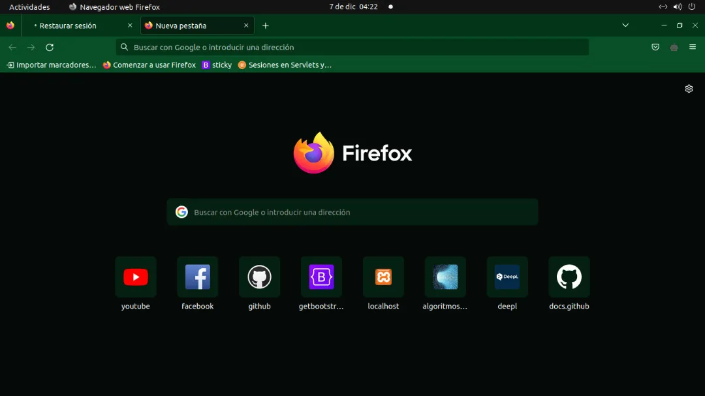
Task: Open the extensions puzzle icon
Action: coord(674,47)
